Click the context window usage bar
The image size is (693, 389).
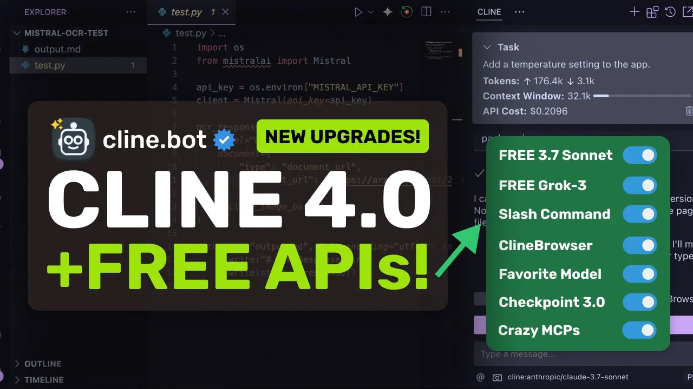tap(642, 96)
